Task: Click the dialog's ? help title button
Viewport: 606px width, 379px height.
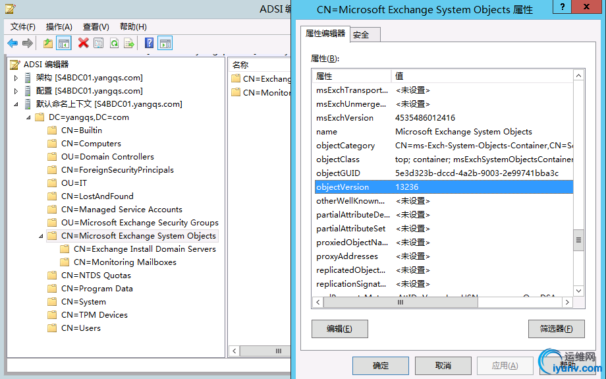Action: pos(563,7)
